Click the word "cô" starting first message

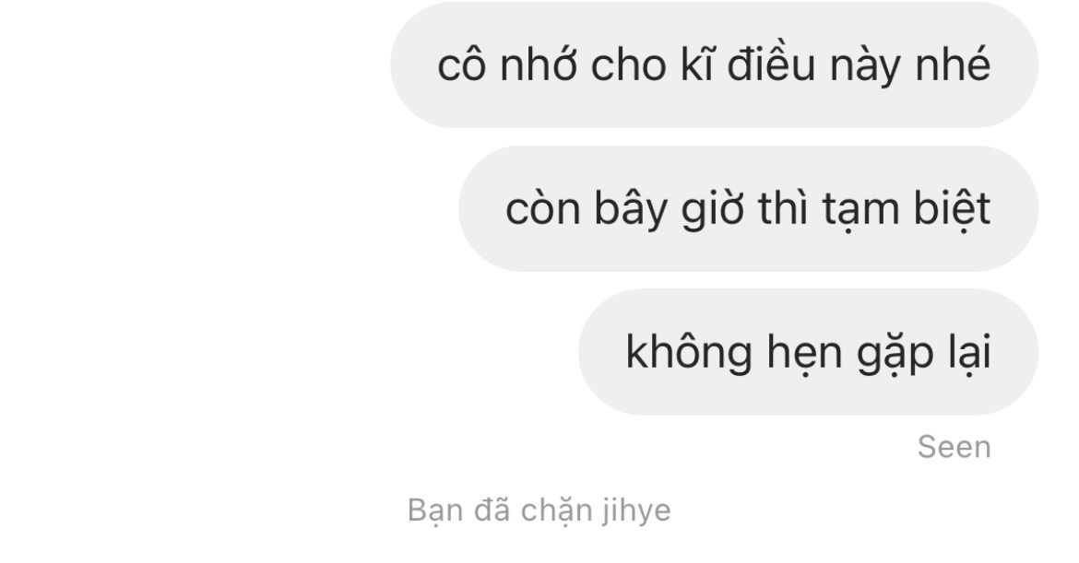pos(462,65)
